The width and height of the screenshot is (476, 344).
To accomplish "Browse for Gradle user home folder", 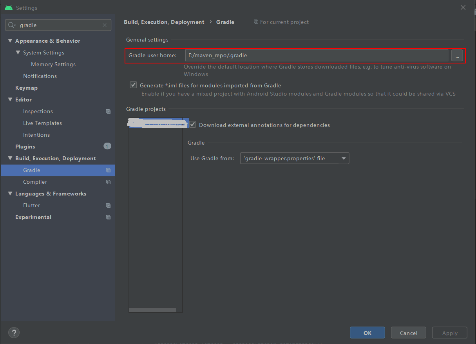I will click(457, 55).
